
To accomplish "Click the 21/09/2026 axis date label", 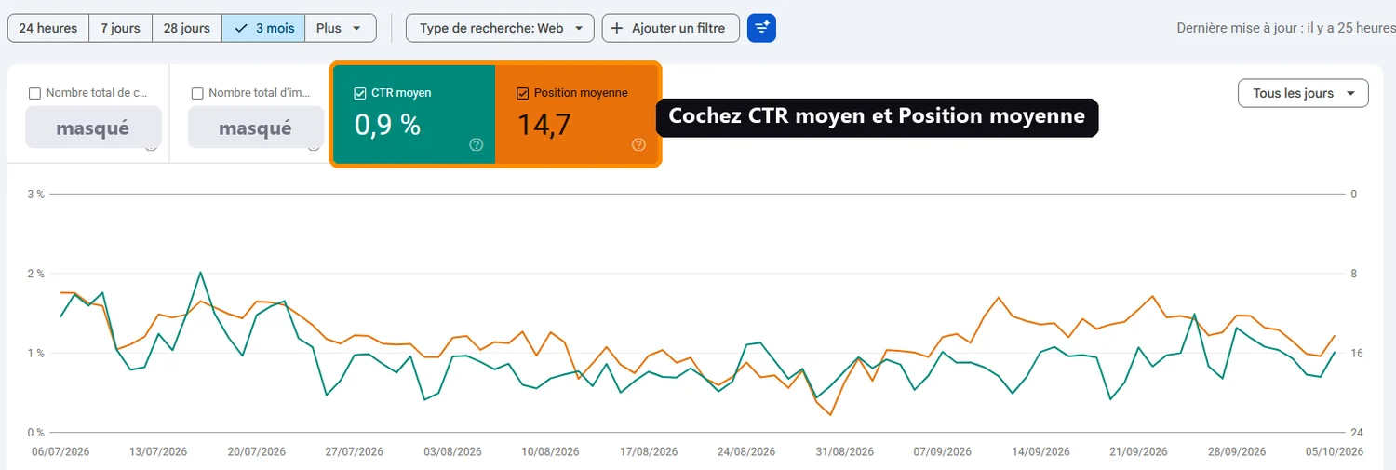I will pyautogui.click(x=1136, y=451).
